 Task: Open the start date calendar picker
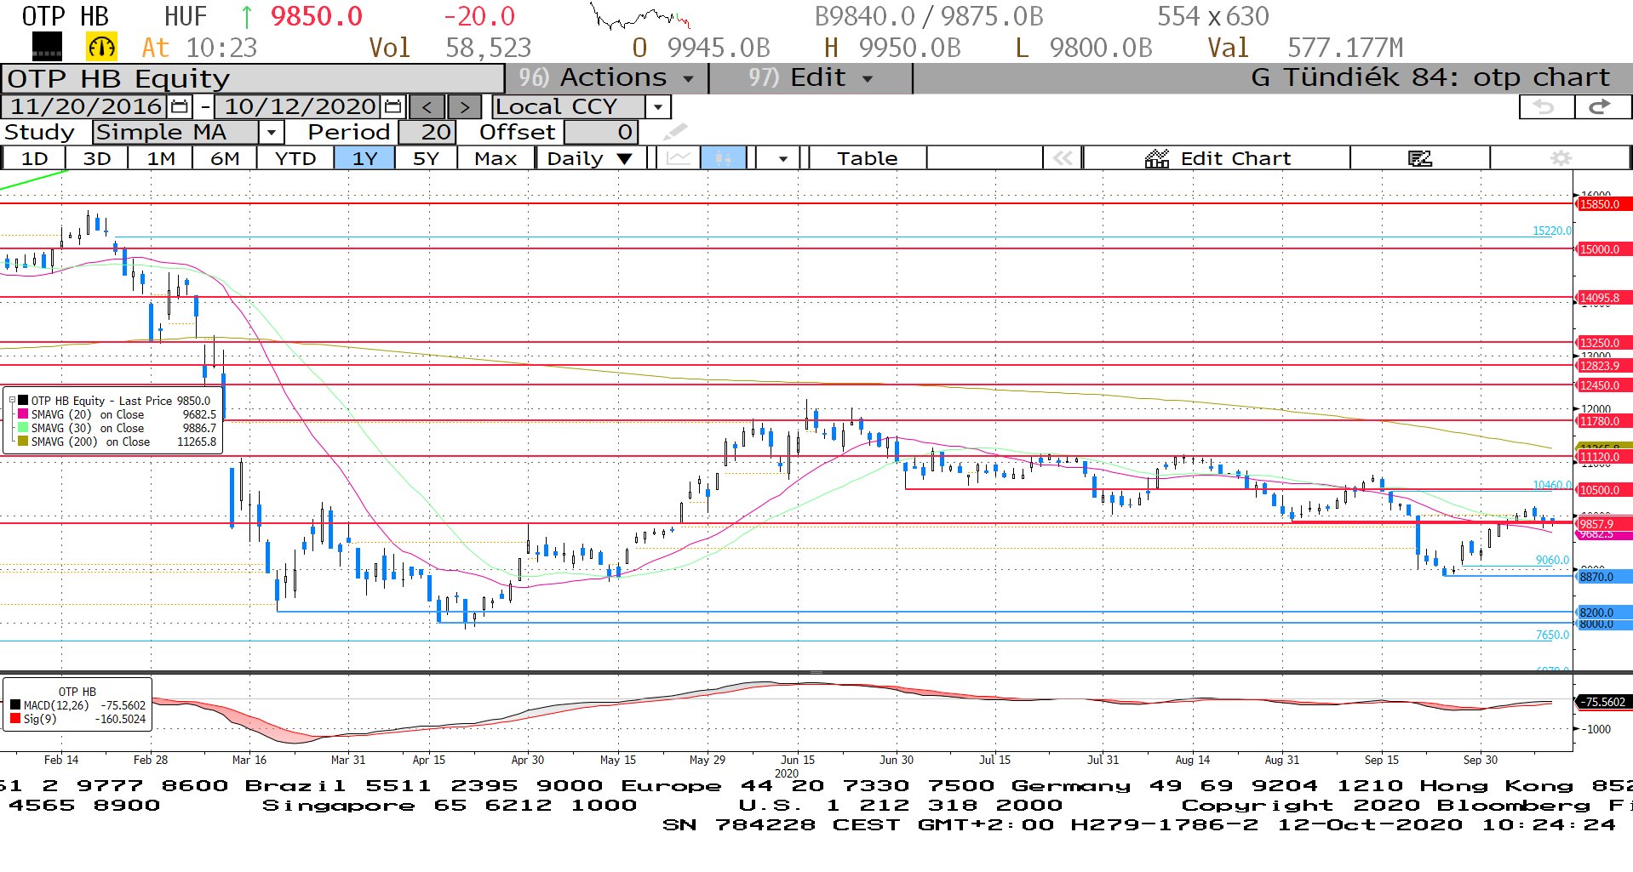point(180,107)
